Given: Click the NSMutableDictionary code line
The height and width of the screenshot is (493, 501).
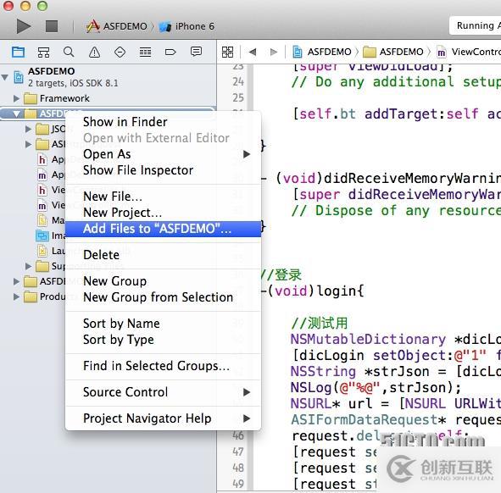Looking at the screenshot, I should tap(396, 340).
